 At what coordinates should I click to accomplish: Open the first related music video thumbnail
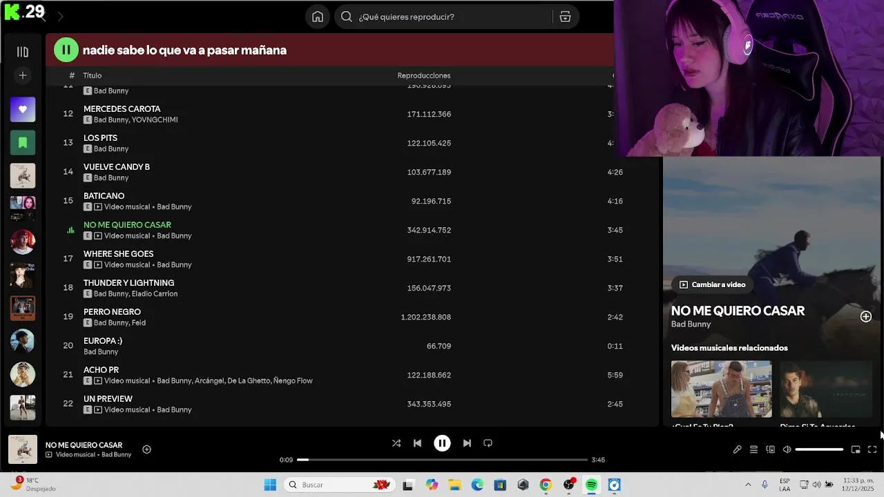[x=721, y=389]
